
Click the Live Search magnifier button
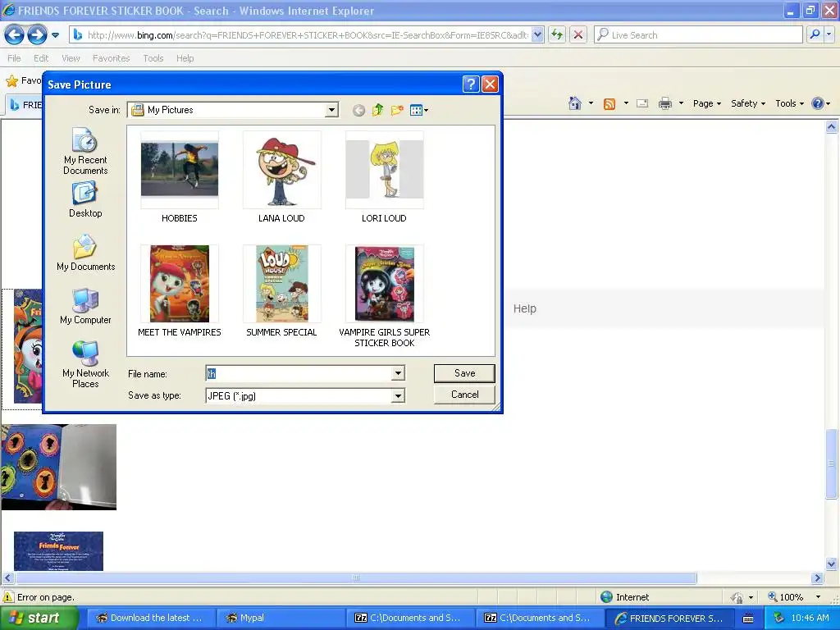(x=815, y=35)
